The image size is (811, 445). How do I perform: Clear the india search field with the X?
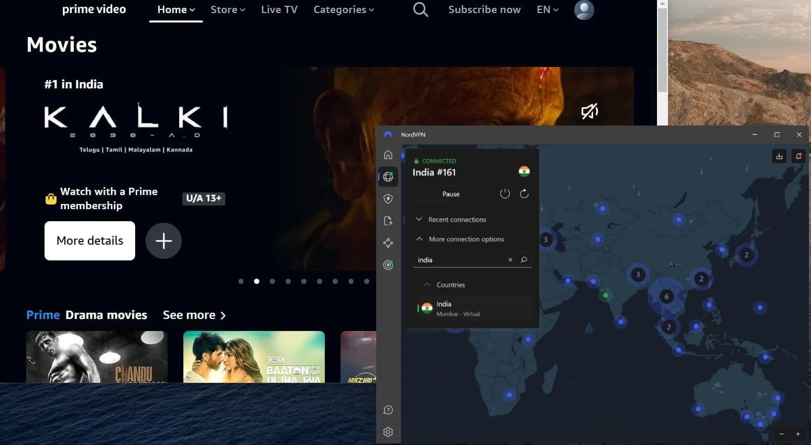[x=510, y=259]
